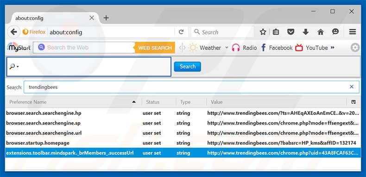
Task: Click the about:config address bar
Action: point(111,32)
